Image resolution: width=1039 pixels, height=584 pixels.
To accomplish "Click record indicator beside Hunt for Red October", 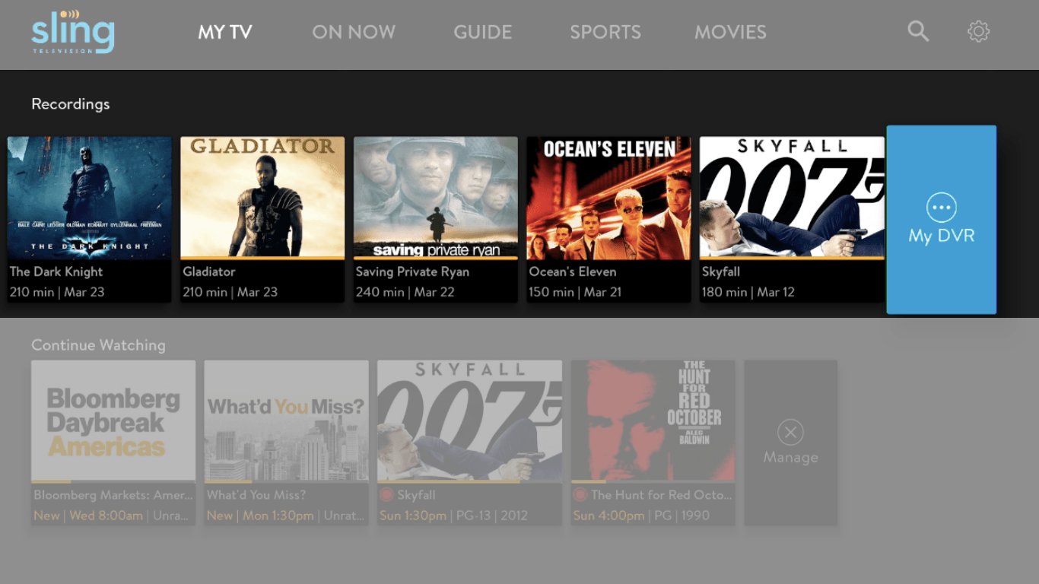I will pos(580,495).
